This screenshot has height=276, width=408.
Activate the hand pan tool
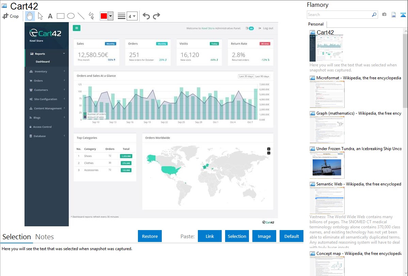tap(30, 16)
